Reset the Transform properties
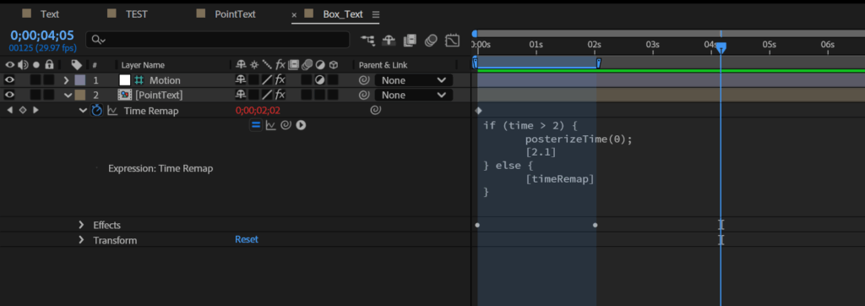 [x=247, y=239]
